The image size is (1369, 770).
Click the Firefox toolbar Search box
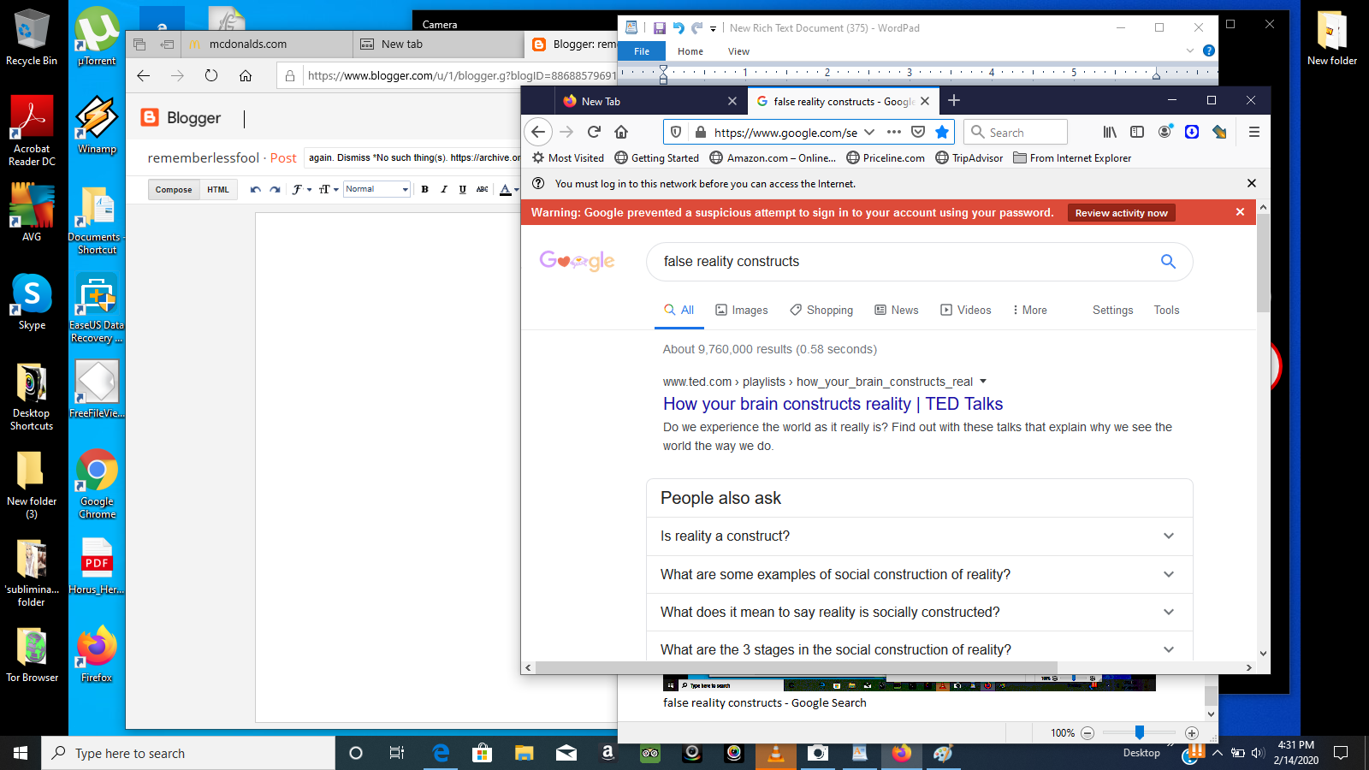(x=1016, y=132)
